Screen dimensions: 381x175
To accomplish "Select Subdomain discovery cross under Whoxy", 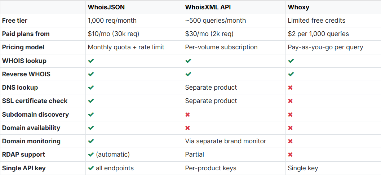I will pos(290,115).
